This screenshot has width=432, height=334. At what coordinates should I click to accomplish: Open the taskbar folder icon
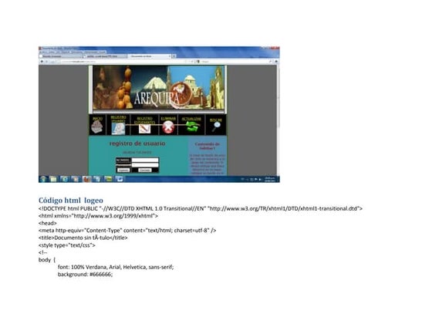53,179
